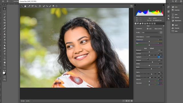Select the Black & White treatment radio button
183x103 pixels.
[x=154, y=29]
